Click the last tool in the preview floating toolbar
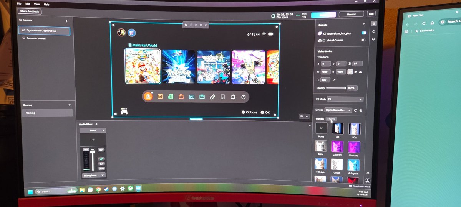The width and height of the screenshot is (461, 207). (x=206, y=25)
